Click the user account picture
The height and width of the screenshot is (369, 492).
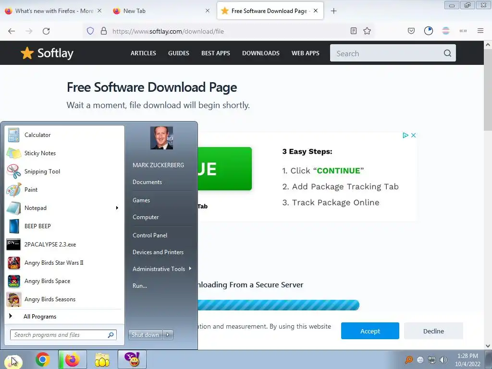coord(161,138)
